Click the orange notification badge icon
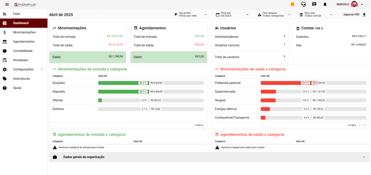The image size is (371, 175). [x=292, y=4]
